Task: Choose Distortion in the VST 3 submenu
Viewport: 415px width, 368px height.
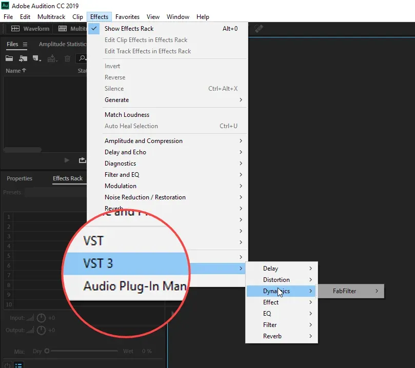Action: pos(282,280)
